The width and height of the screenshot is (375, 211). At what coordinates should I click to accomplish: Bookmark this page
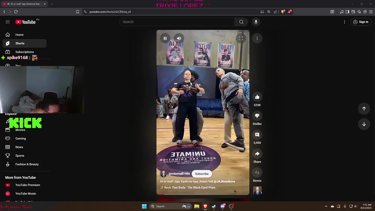point(77,12)
